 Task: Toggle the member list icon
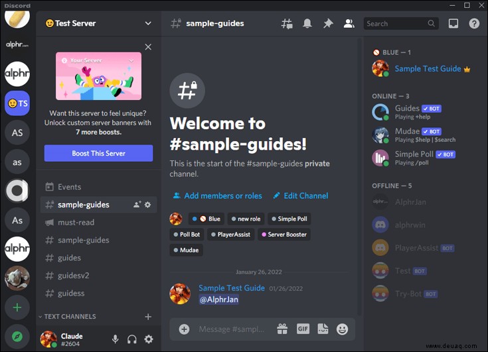point(349,24)
